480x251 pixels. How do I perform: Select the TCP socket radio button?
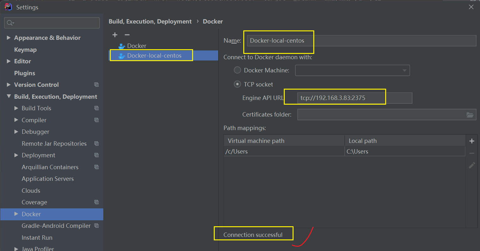click(x=237, y=84)
